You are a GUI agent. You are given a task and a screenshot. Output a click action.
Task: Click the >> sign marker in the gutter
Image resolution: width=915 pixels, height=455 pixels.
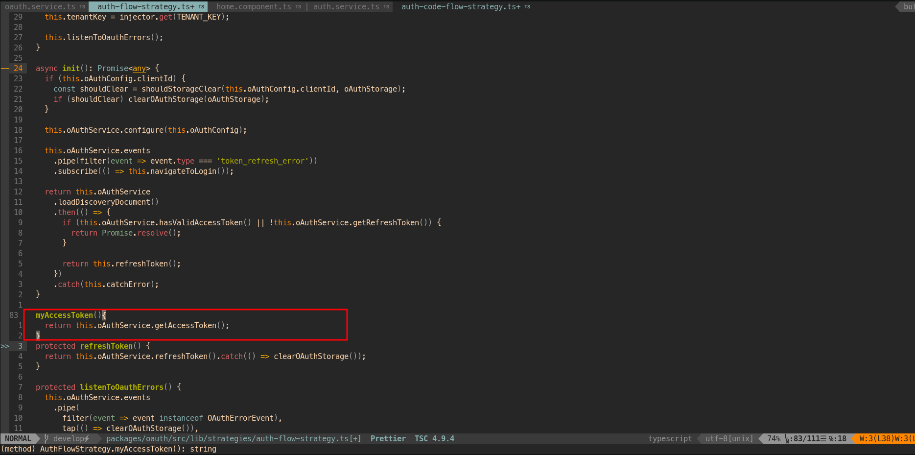coord(5,345)
